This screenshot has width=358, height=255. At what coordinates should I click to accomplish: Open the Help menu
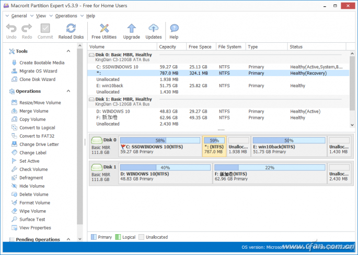click(x=90, y=16)
